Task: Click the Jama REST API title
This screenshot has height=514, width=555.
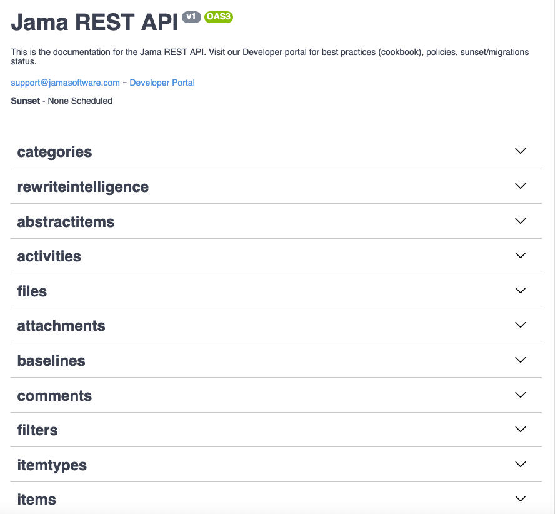Action: [94, 22]
